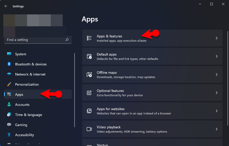Screen dimensions: 229x146
Task: Minimize the Settings window
Action: click(x=200, y=4)
